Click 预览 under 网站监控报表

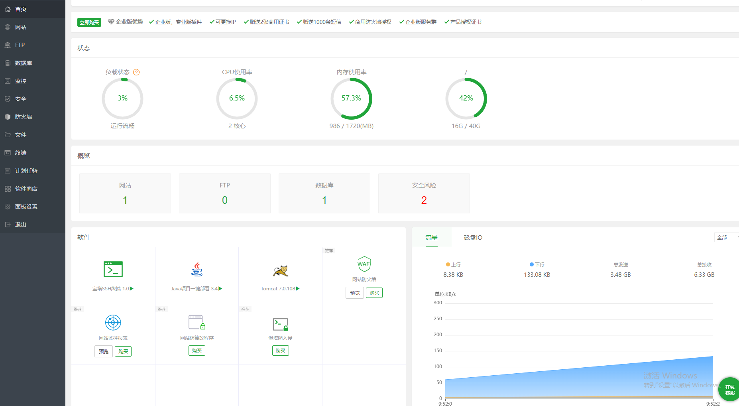[104, 351]
